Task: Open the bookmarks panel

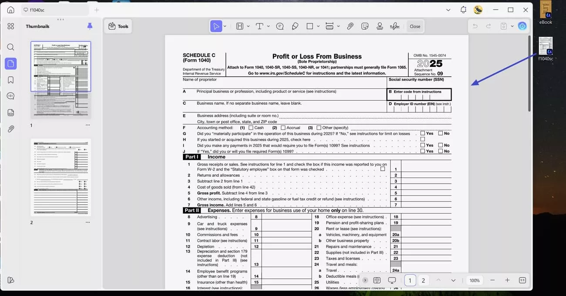Action: coord(10,80)
